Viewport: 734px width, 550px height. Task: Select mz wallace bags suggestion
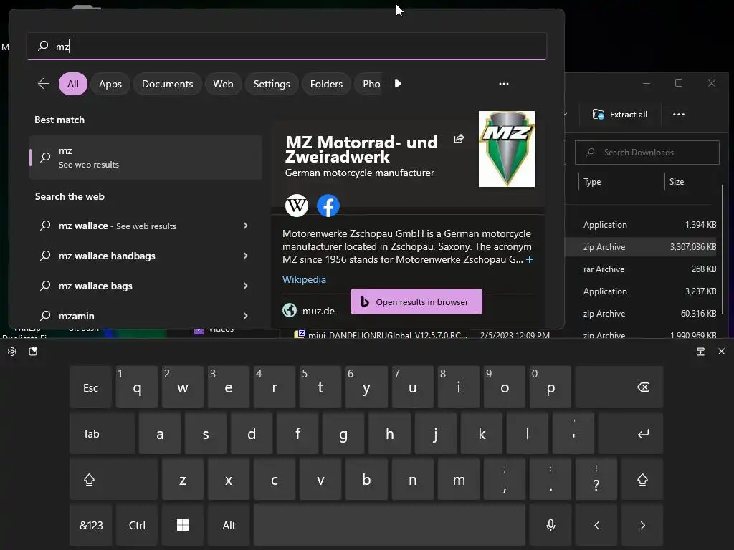[95, 286]
